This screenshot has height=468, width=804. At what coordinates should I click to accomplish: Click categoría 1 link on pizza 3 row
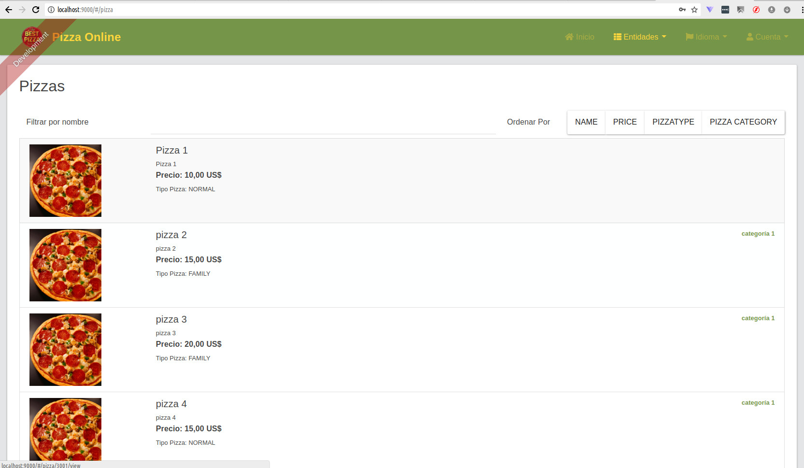tap(758, 318)
